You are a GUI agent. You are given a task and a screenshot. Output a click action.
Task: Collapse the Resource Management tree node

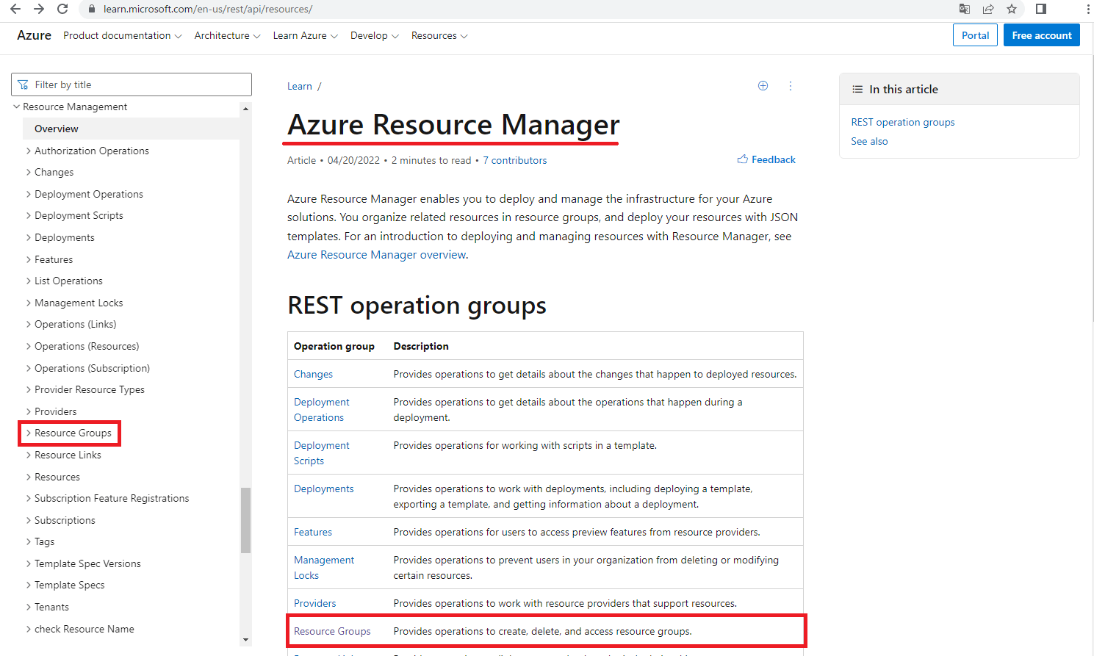pyautogui.click(x=17, y=107)
